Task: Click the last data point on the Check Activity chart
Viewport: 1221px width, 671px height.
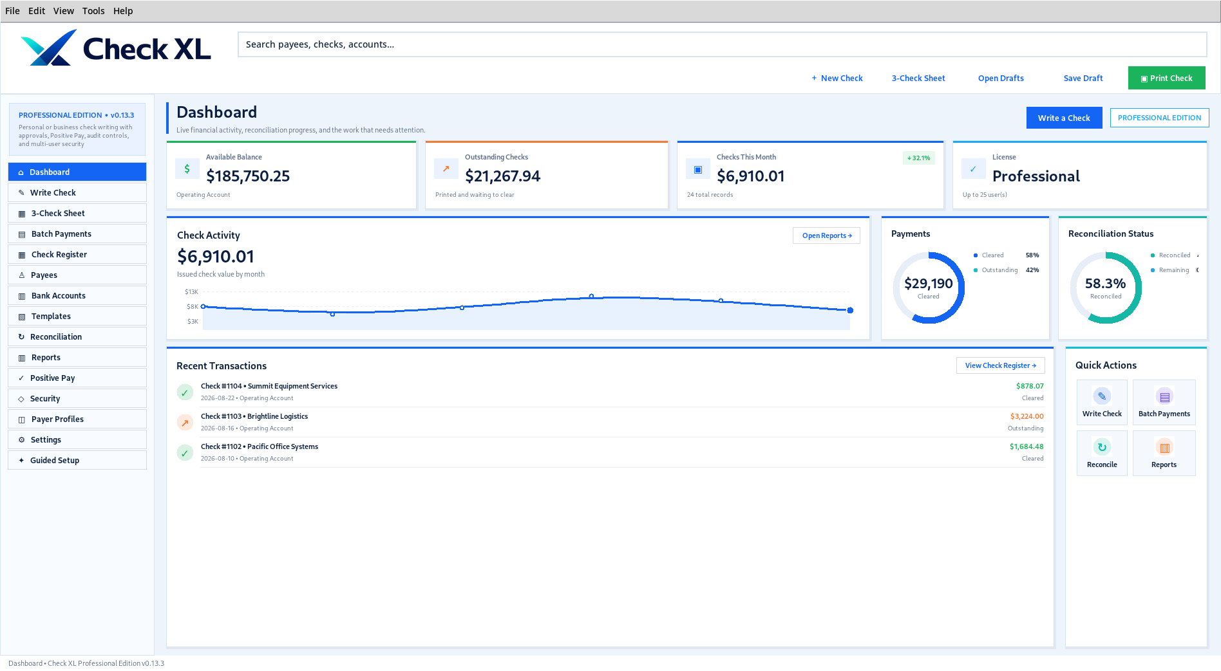Action: pyautogui.click(x=850, y=310)
